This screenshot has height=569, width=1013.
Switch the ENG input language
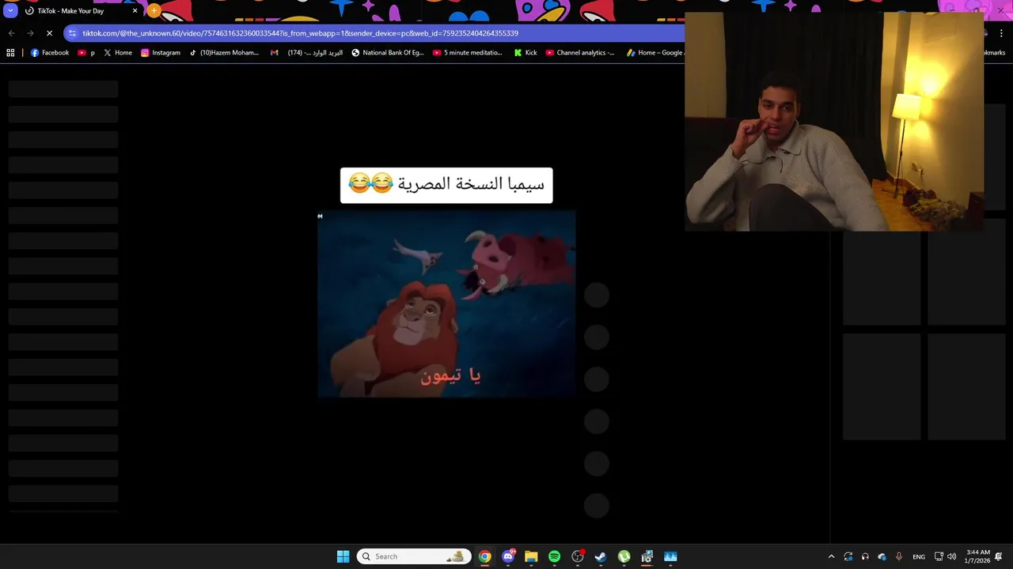pos(919,556)
